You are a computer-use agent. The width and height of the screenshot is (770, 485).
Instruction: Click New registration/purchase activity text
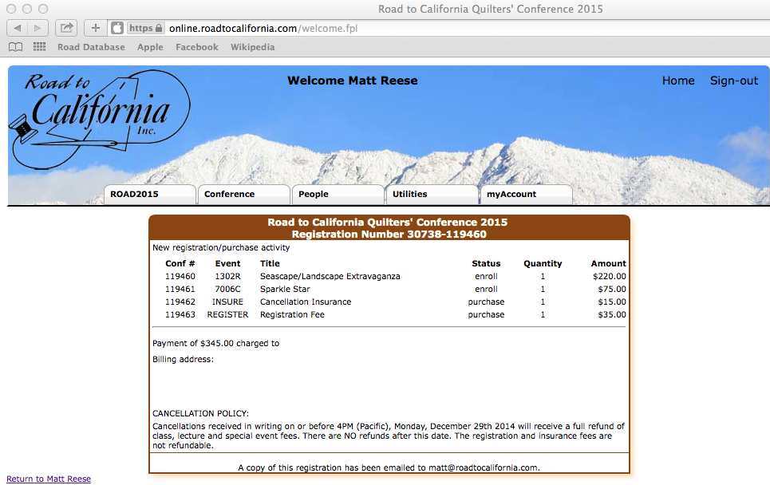click(x=221, y=247)
